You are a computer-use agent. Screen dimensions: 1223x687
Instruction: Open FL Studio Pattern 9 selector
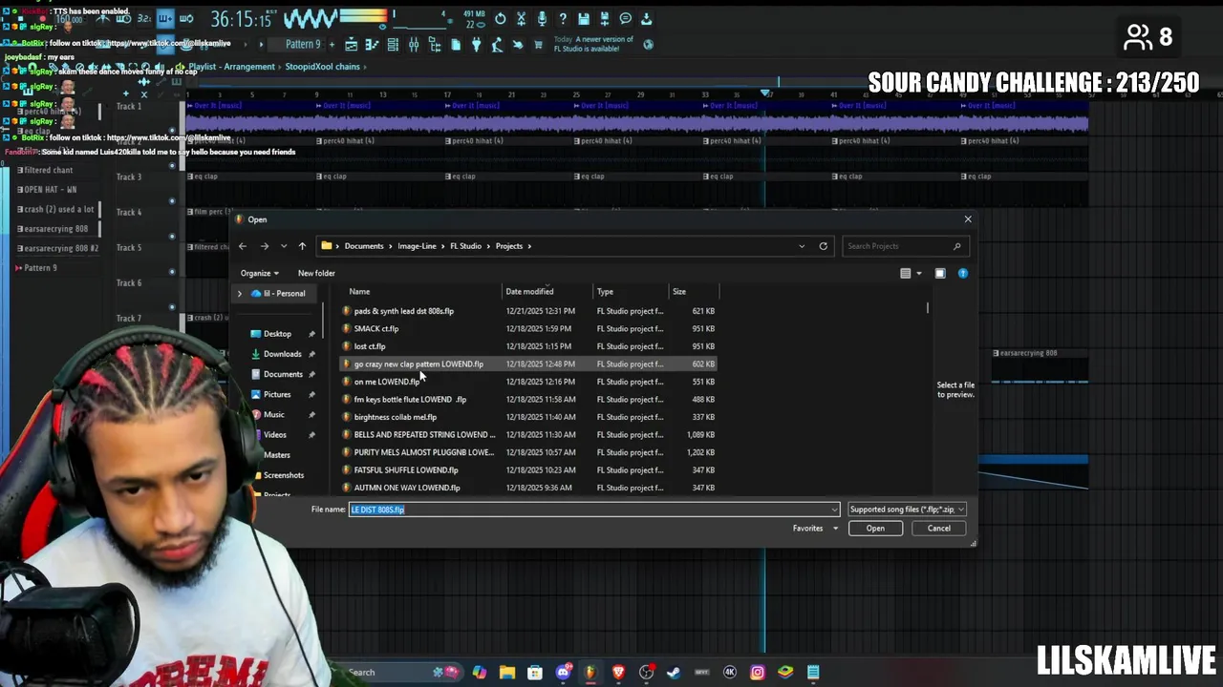303,45
